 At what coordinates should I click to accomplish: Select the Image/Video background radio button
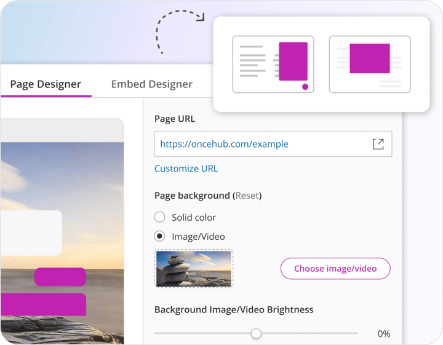160,236
